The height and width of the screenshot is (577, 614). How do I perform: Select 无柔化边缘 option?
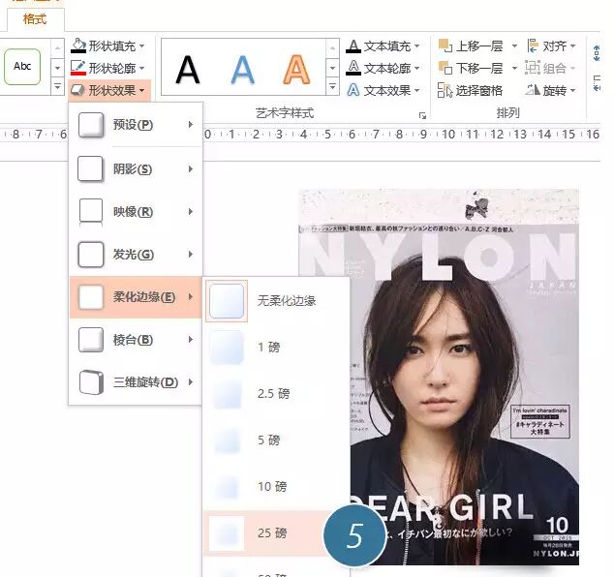(x=276, y=301)
